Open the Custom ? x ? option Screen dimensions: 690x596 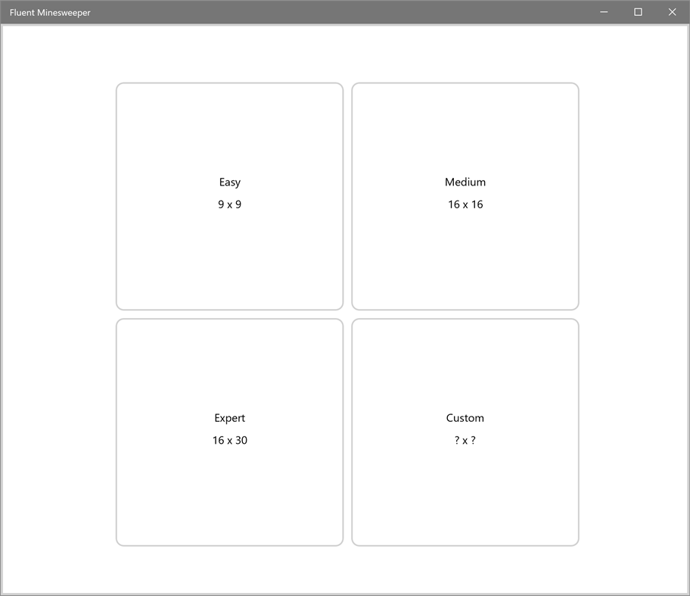(465, 432)
